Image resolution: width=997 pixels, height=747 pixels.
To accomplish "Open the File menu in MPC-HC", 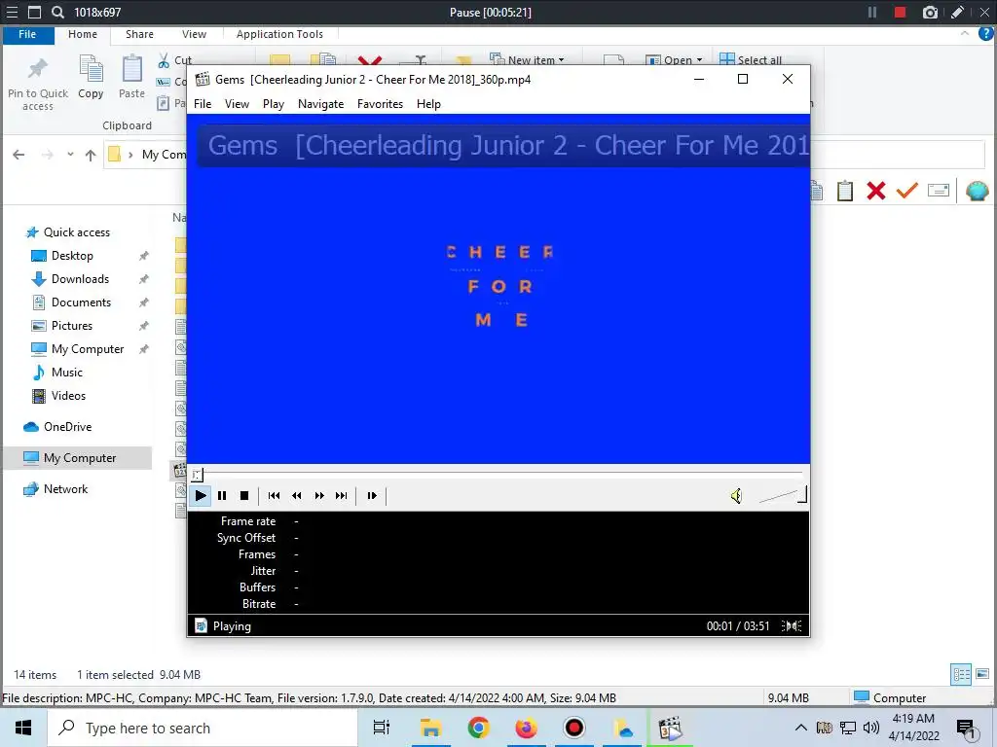I will click(203, 103).
